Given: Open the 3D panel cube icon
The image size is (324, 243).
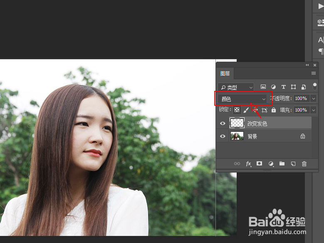Looking at the screenshot, I should click(321, 22).
